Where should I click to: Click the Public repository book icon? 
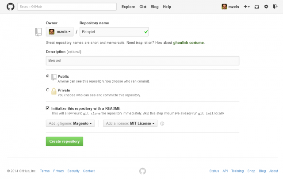pos(54,77)
